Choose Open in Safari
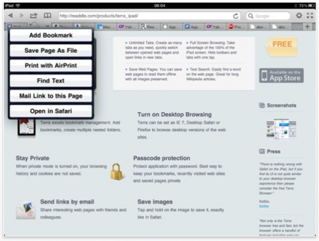Viewport: 319px width, 241px height. pyautogui.click(x=51, y=111)
